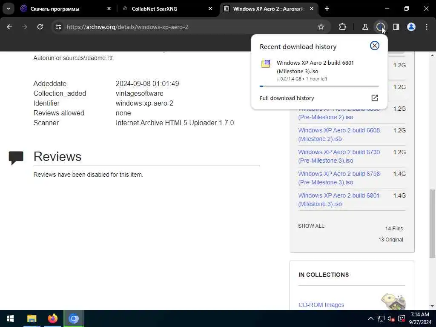Download build 6758 (Pre-Milestone 3).iso
The image size is (436, 327).
[339, 178]
